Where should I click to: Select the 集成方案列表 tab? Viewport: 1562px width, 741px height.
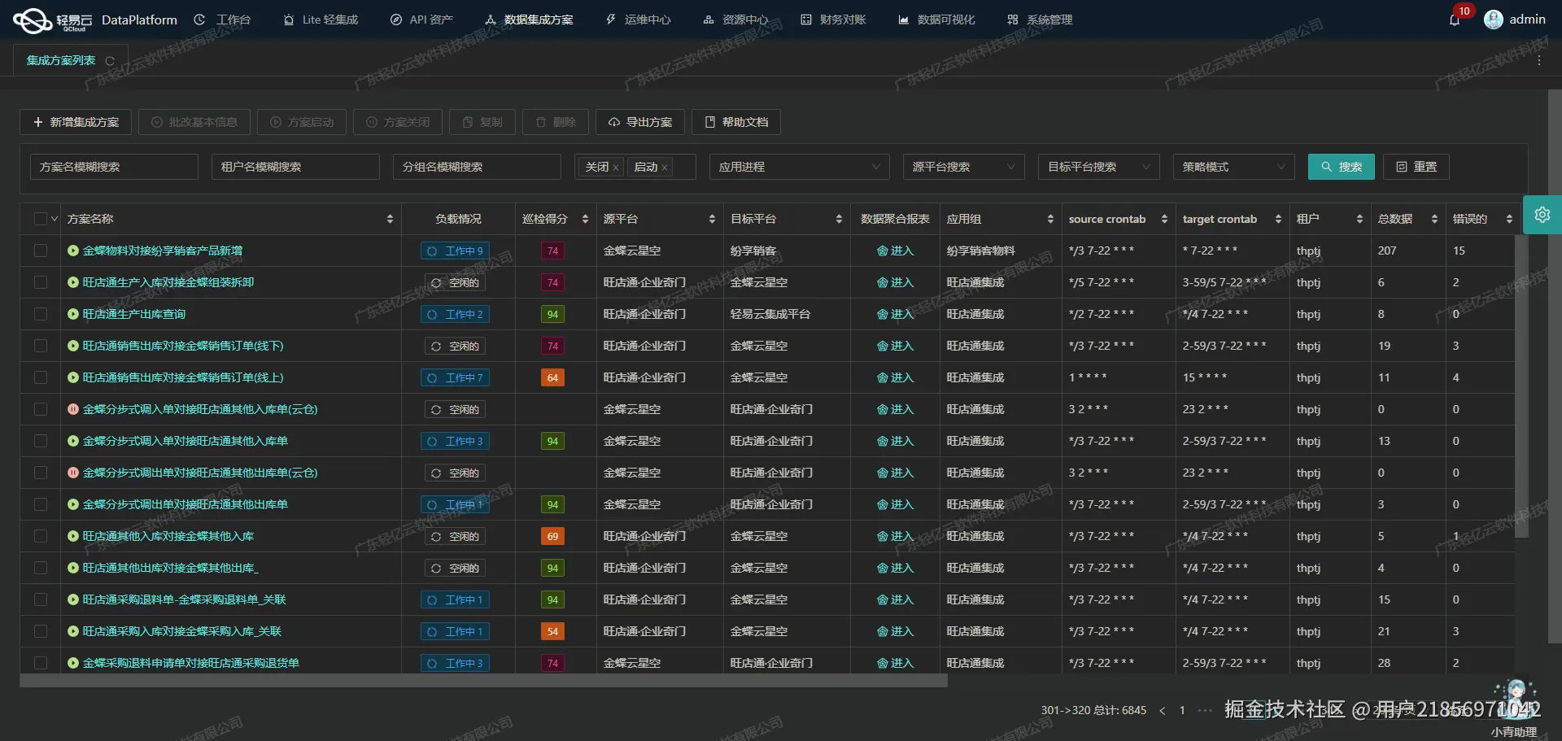click(x=61, y=59)
